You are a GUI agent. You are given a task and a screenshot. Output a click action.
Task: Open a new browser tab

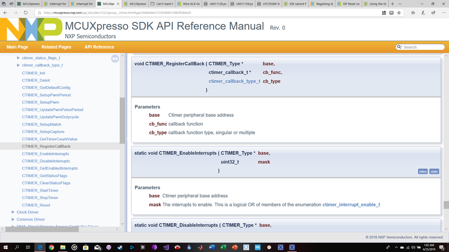tap(392, 4)
